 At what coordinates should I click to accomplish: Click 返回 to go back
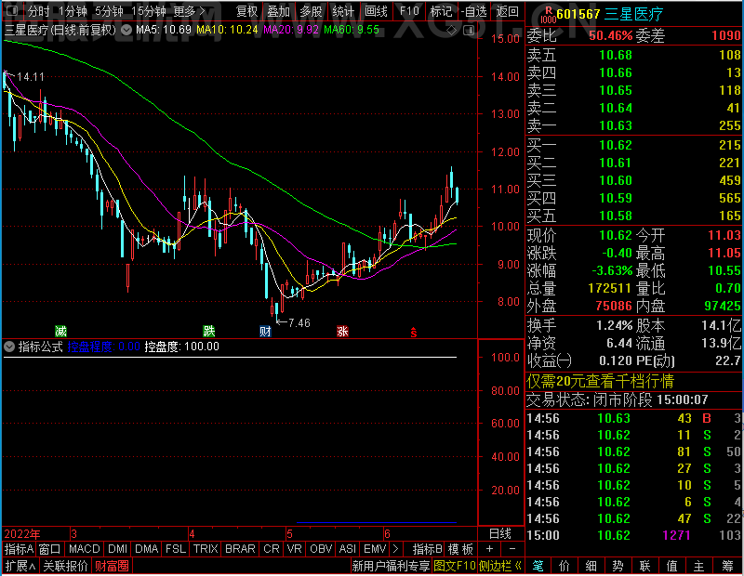507,11
